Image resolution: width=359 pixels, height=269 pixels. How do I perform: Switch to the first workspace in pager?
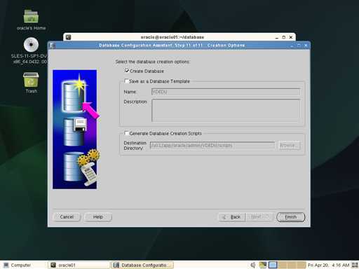point(273,265)
